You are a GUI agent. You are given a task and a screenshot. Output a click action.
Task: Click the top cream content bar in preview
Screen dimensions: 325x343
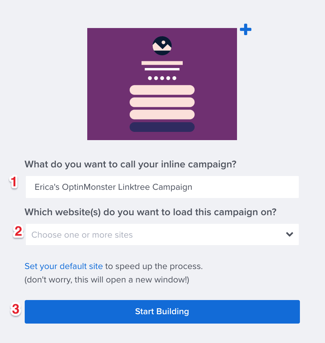click(162, 90)
